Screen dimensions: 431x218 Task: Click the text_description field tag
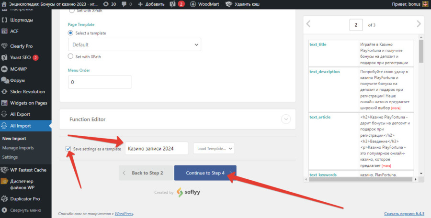click(325, 72)
